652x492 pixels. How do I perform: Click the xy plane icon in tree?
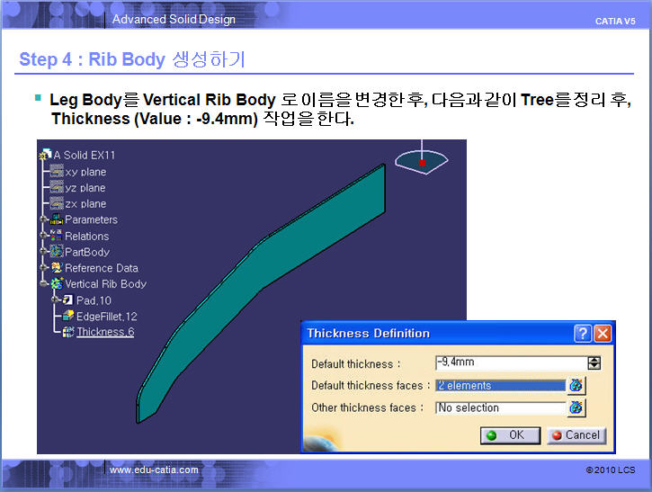[x=57, y=172]
